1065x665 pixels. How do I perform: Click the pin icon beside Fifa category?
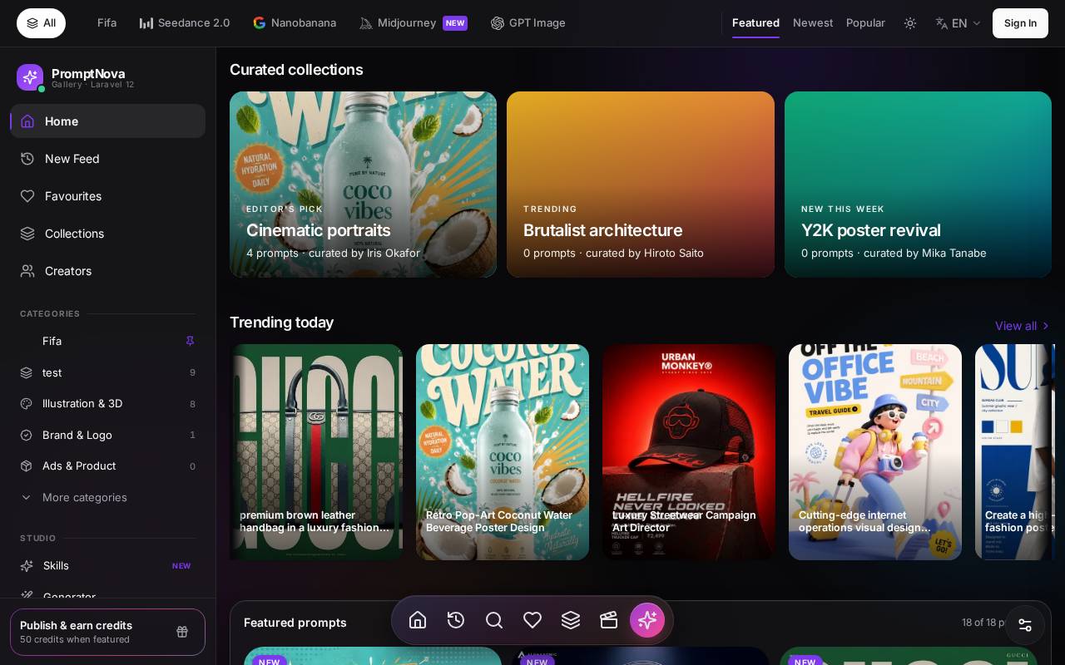click(x=190, y=341)
